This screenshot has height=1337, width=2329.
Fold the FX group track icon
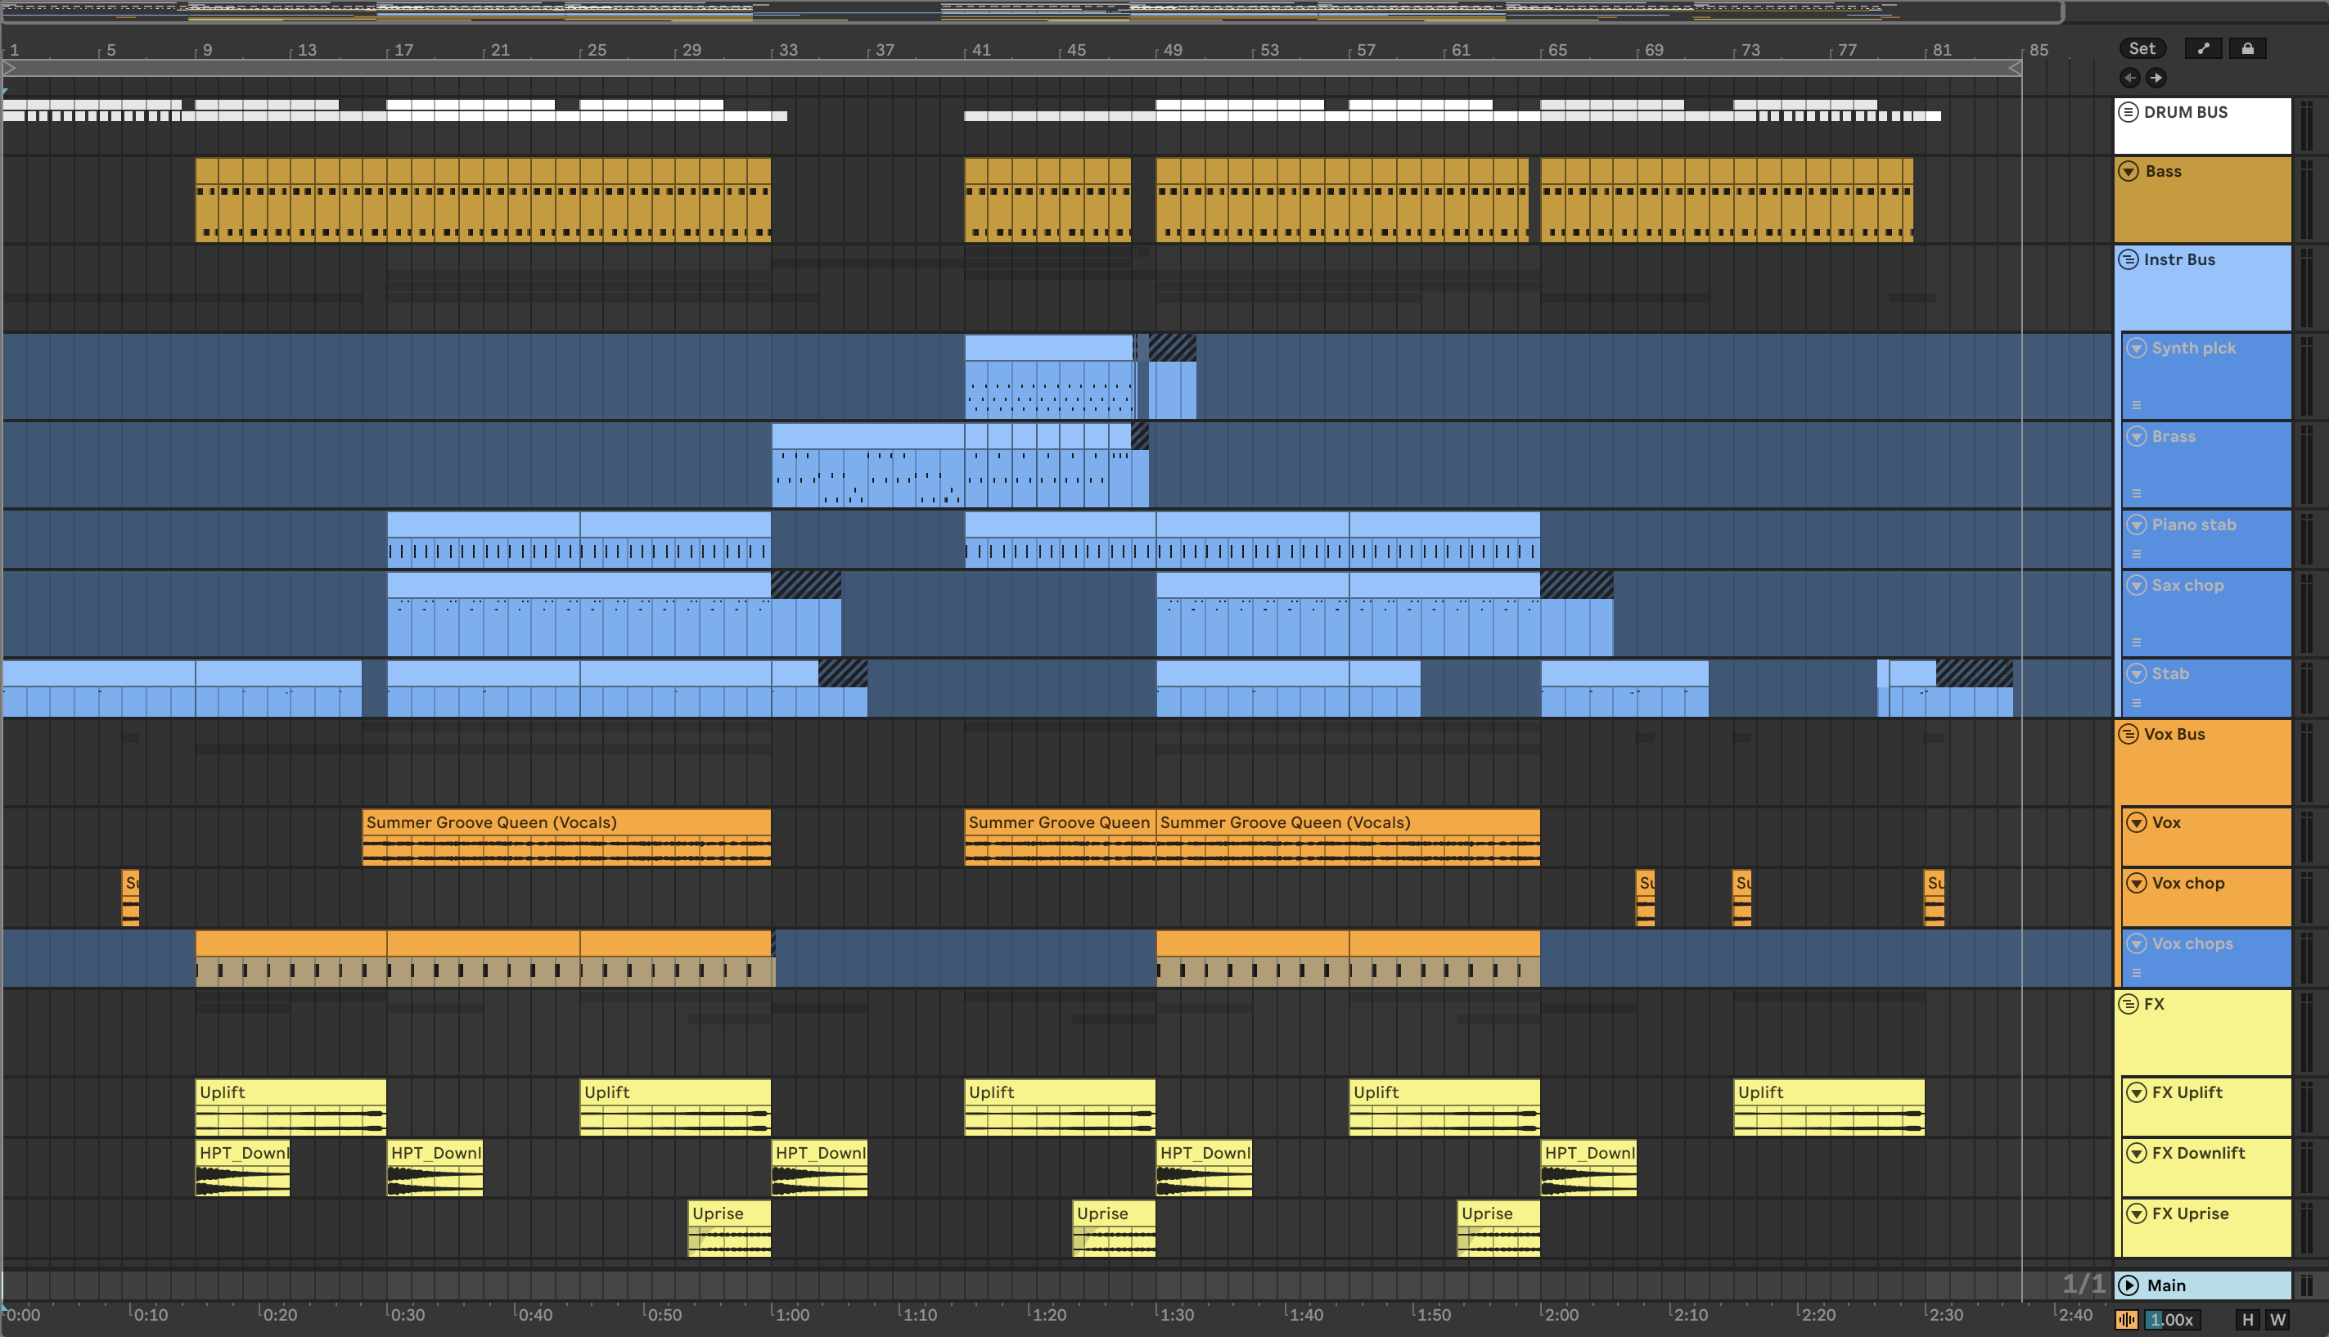(2128, 1004)
